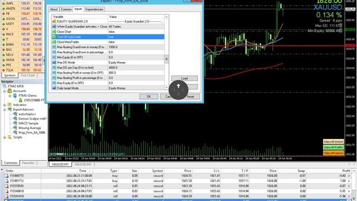This screenshot has height=201, width=357.
Task: Collapse the Expert Advisors tree node
Action: (x=4, y=109)
